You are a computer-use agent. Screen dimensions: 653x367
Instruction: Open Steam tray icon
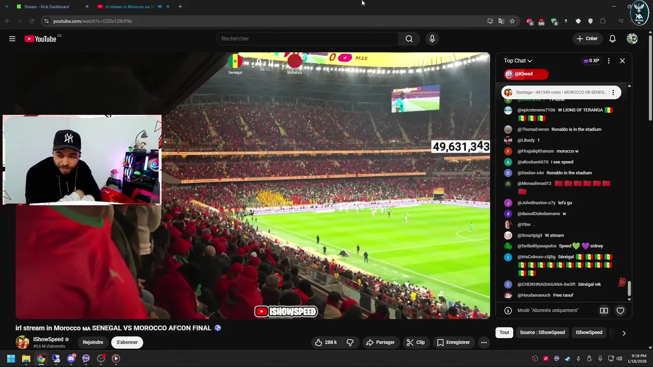[x=567, y=358]
